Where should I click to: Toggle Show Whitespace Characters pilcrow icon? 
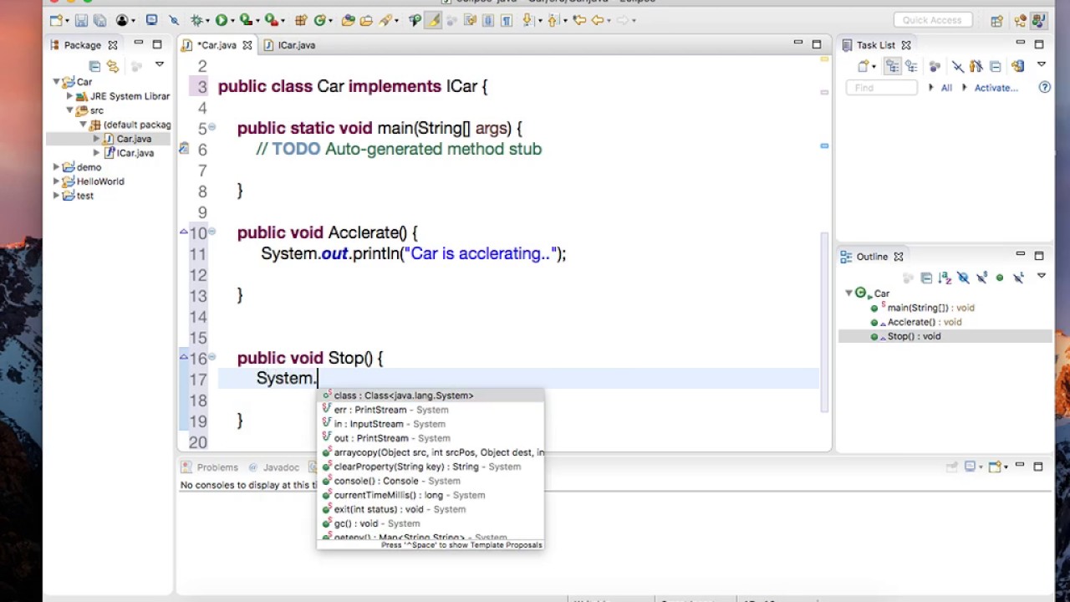(x=507, y=20)
